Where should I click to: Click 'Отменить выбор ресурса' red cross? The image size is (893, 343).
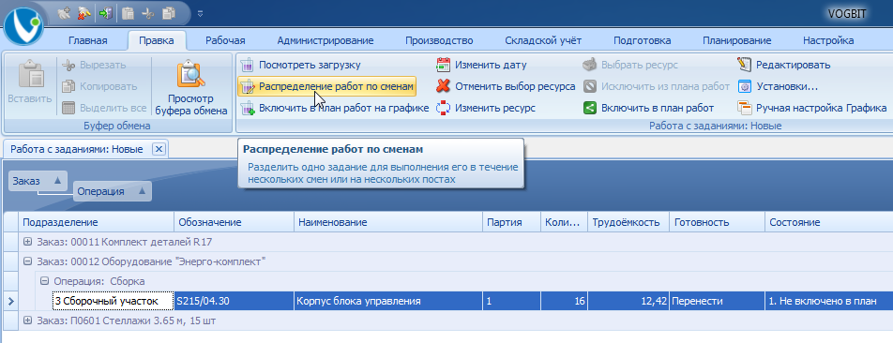(x=443, y=86)
